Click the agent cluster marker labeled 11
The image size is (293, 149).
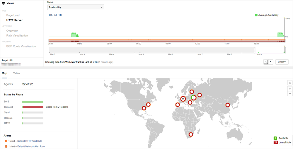click(183, 99)
